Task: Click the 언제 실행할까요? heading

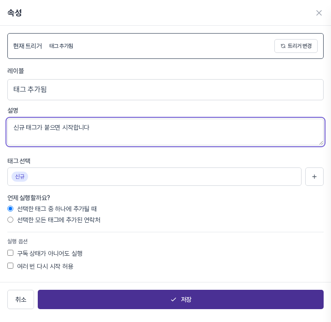Action: coord(29,198)
